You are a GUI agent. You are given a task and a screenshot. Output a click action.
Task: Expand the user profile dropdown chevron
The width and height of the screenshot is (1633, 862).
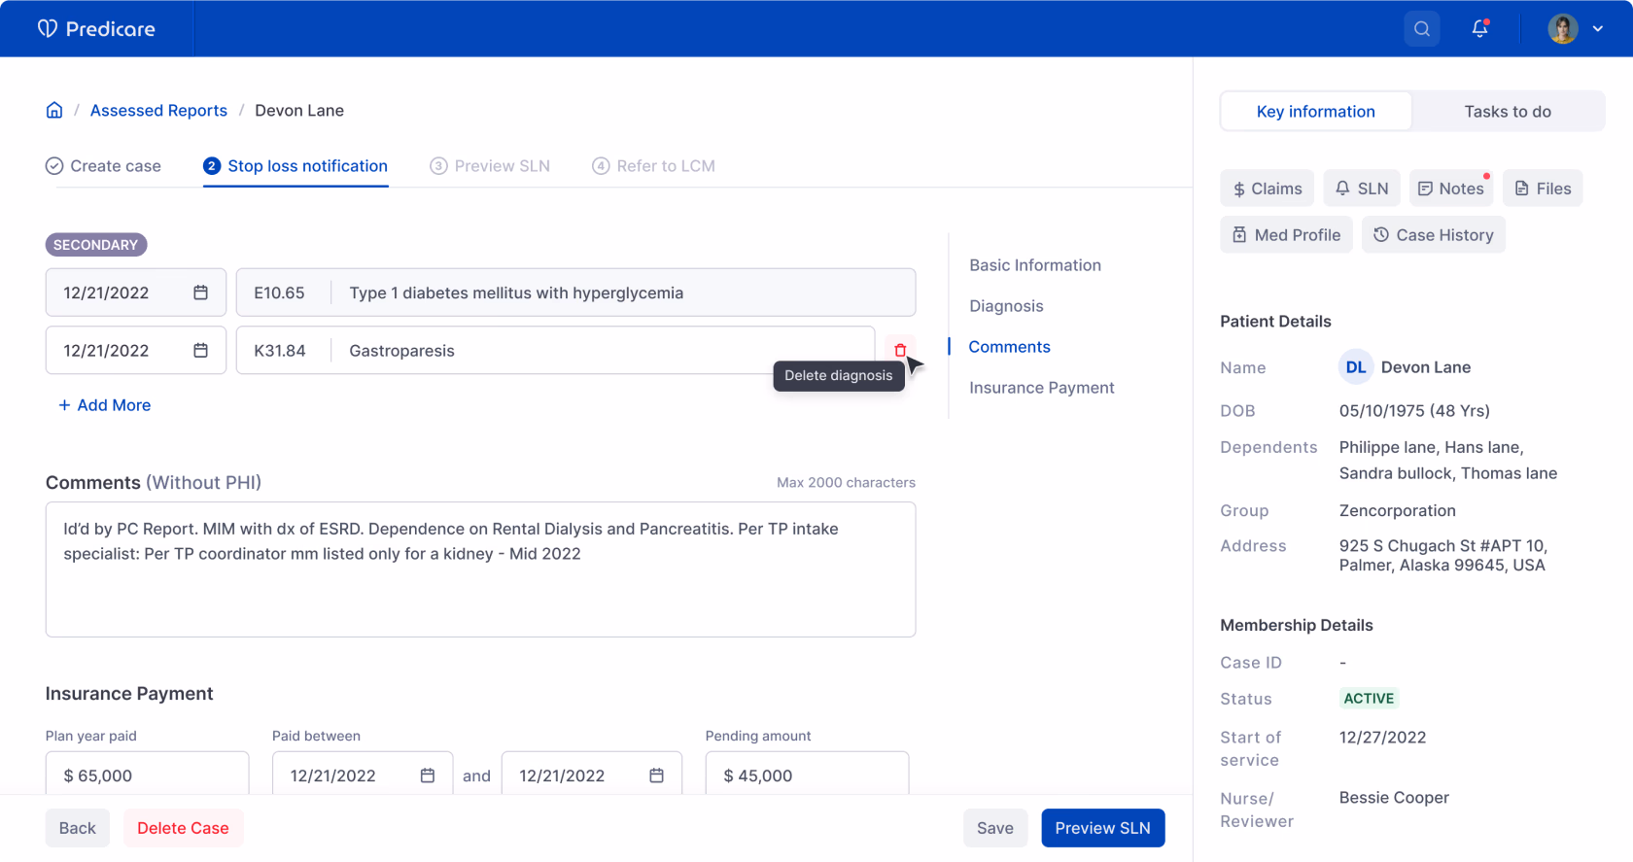(x=1598, y=29)
